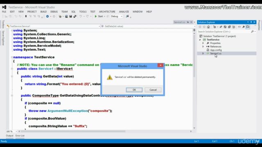Viewport: 262px width, 147px height.
Task: Click the New Project toolbar icon
Action: (60, 16)
